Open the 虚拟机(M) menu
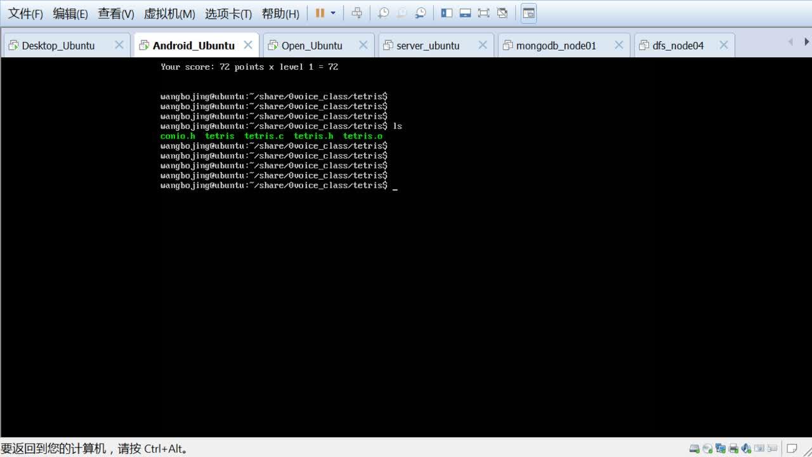Viewport: 812px width, 457px height. coord(168,13)
